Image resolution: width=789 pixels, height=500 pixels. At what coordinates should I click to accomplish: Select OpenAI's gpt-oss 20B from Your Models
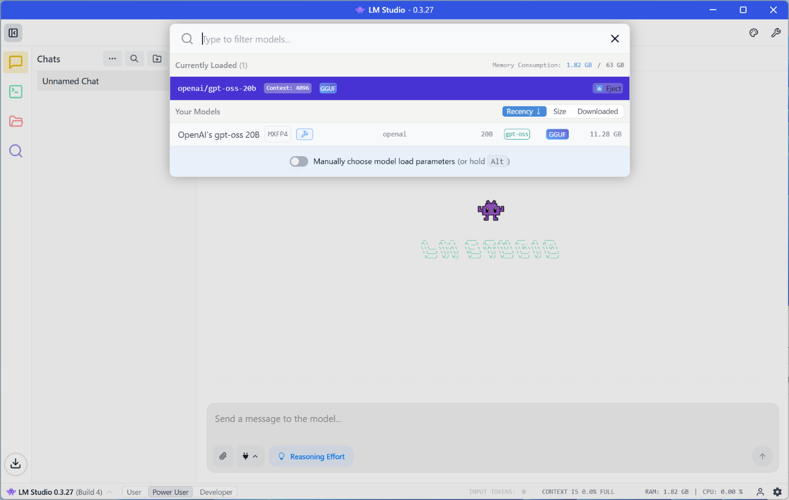pyautogui.click(x=400, y=134)
